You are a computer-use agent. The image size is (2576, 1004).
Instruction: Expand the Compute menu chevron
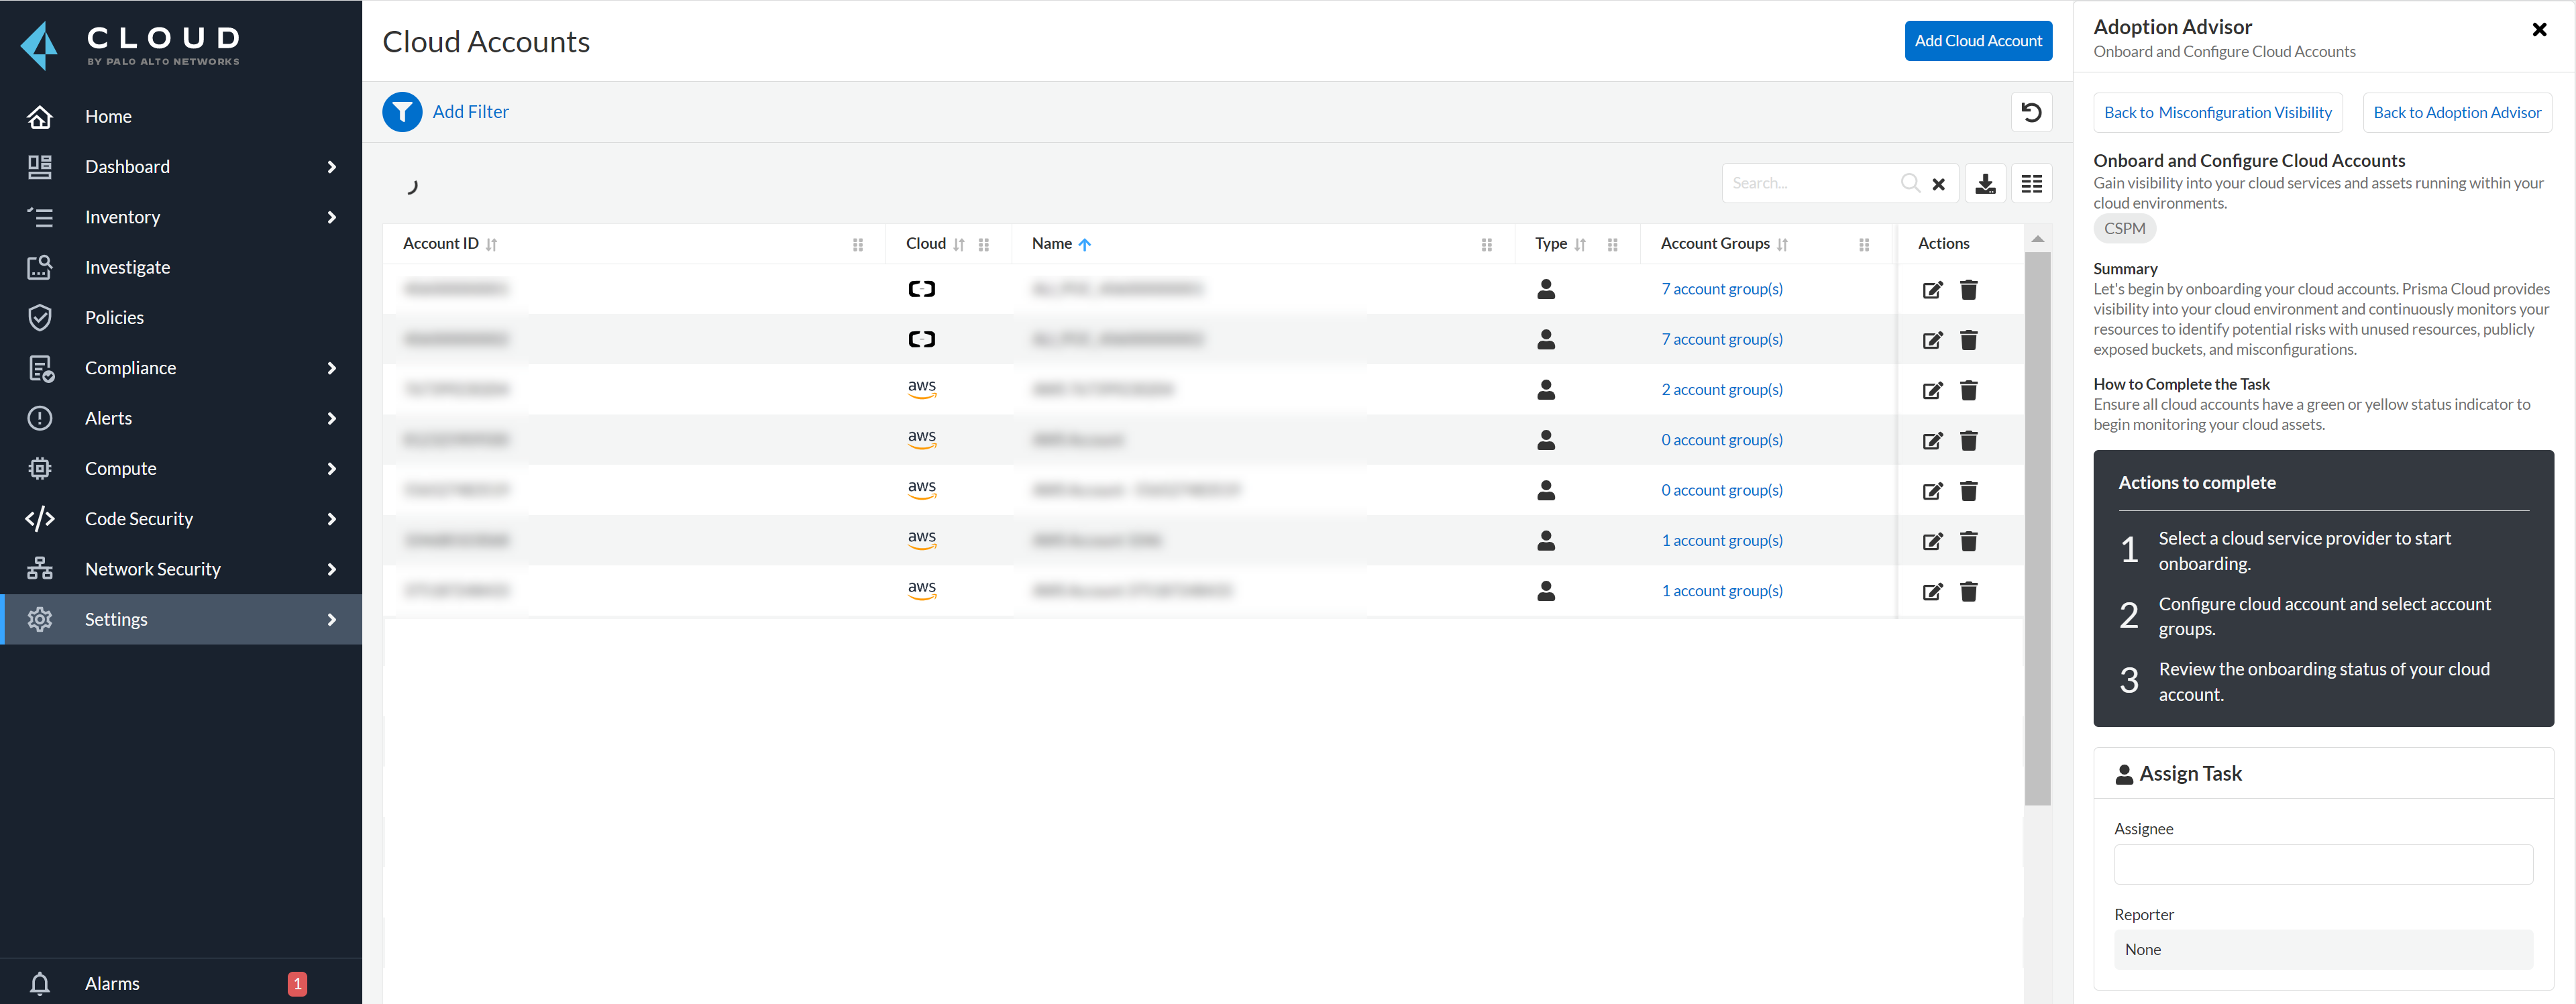point(331,468)
